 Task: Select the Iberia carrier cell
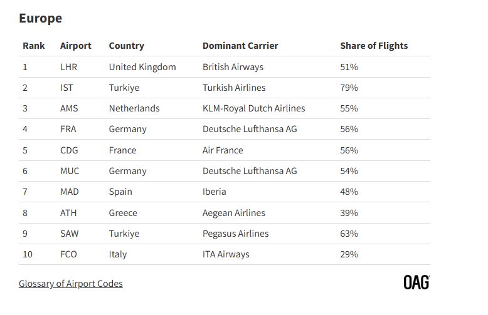coord(214,192)
